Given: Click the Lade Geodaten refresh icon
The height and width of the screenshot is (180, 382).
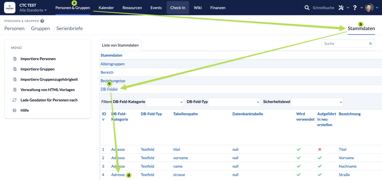Looking at the screenshot, I should 14,100.
